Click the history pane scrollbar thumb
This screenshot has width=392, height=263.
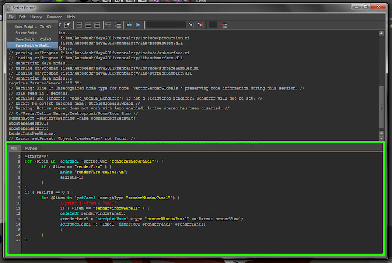382,107
